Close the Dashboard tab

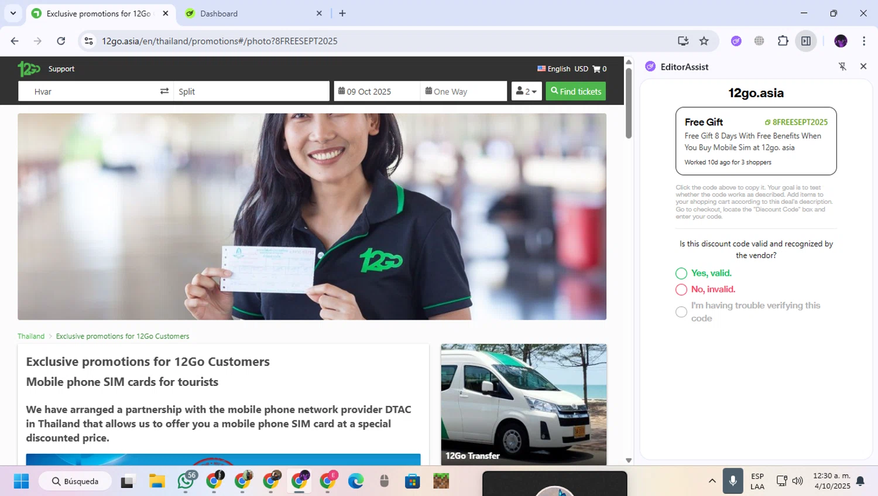coord(319,13)
